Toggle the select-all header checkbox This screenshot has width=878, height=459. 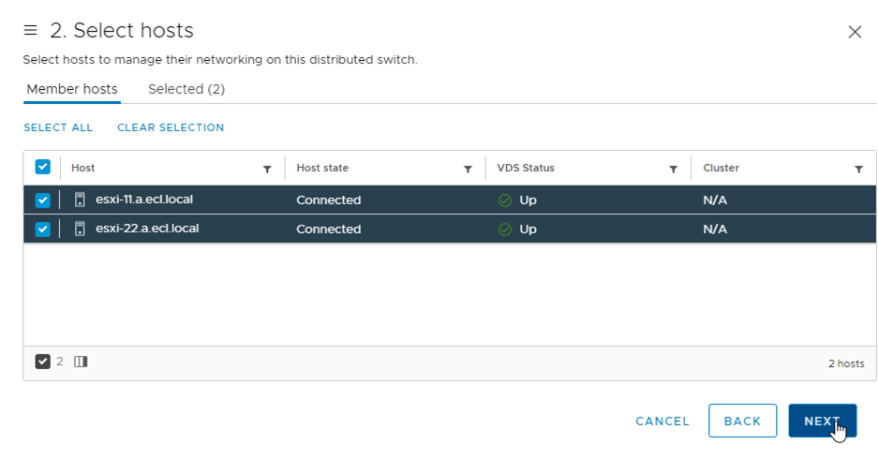[x=42, y=167]
